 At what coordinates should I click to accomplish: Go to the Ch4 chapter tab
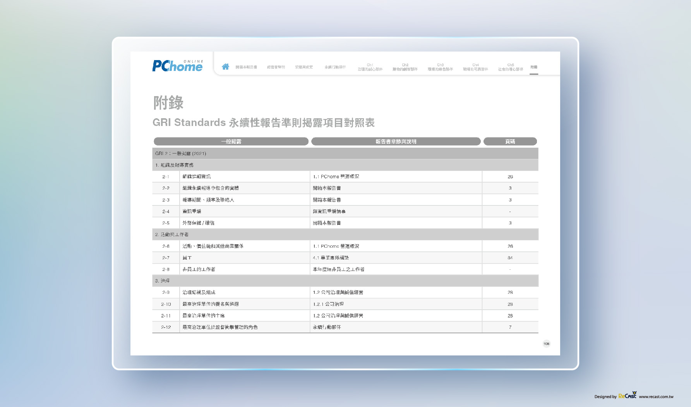[x=475, y=67]
